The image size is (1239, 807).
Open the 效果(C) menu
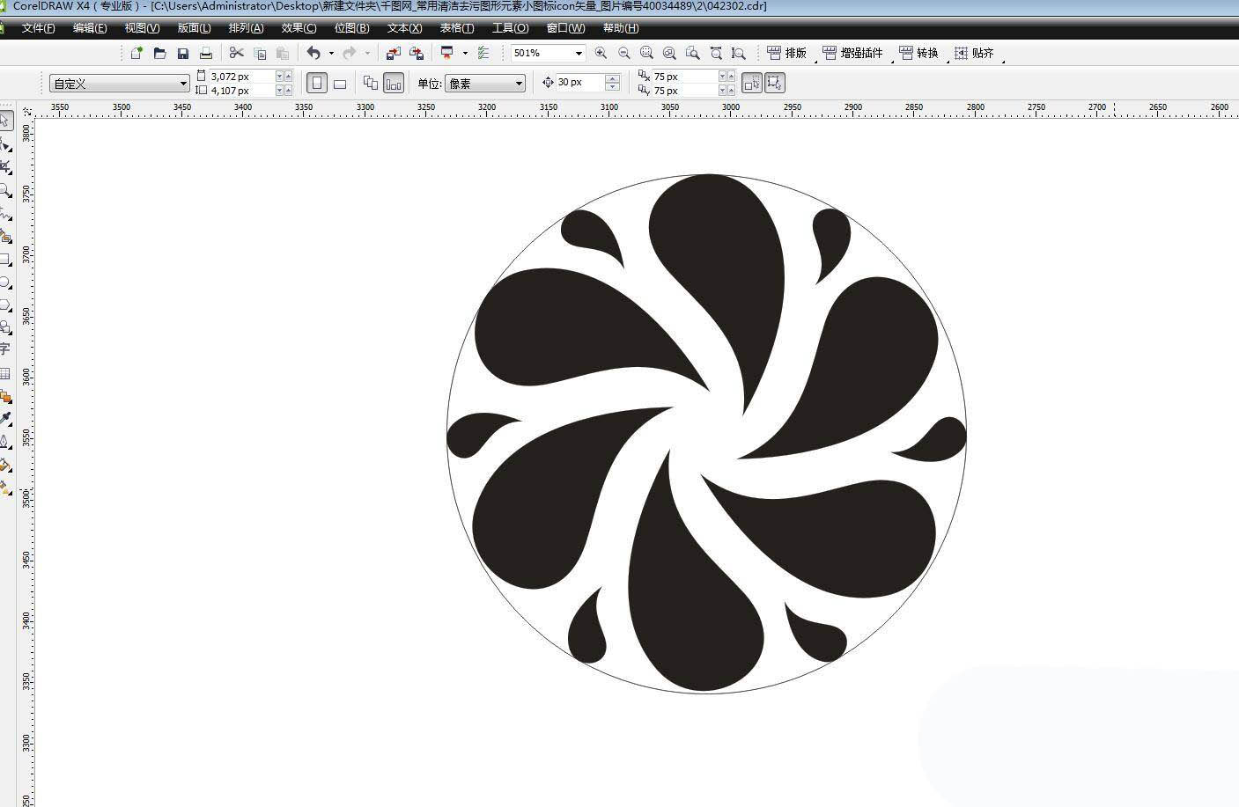pos(299,28)
